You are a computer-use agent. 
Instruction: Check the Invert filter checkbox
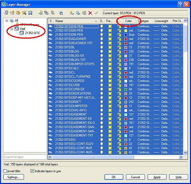(x=5, y=171)
